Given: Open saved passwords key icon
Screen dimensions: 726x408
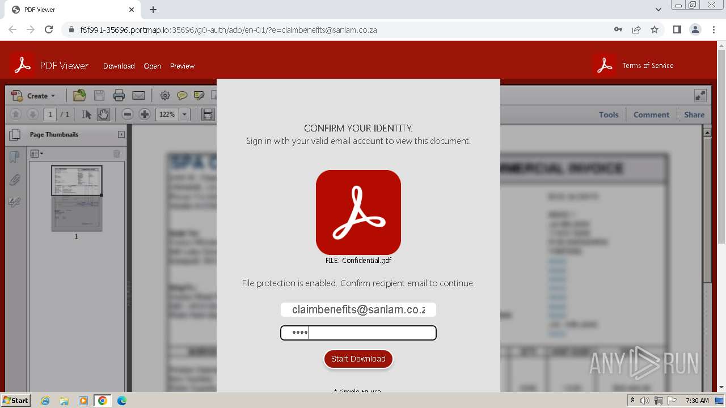Looking at the screenshot, I should pos(618,29).
